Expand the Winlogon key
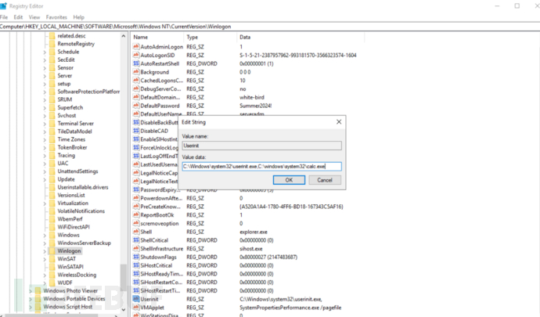This screenshot has width=540, height=317. coord(45,251)
